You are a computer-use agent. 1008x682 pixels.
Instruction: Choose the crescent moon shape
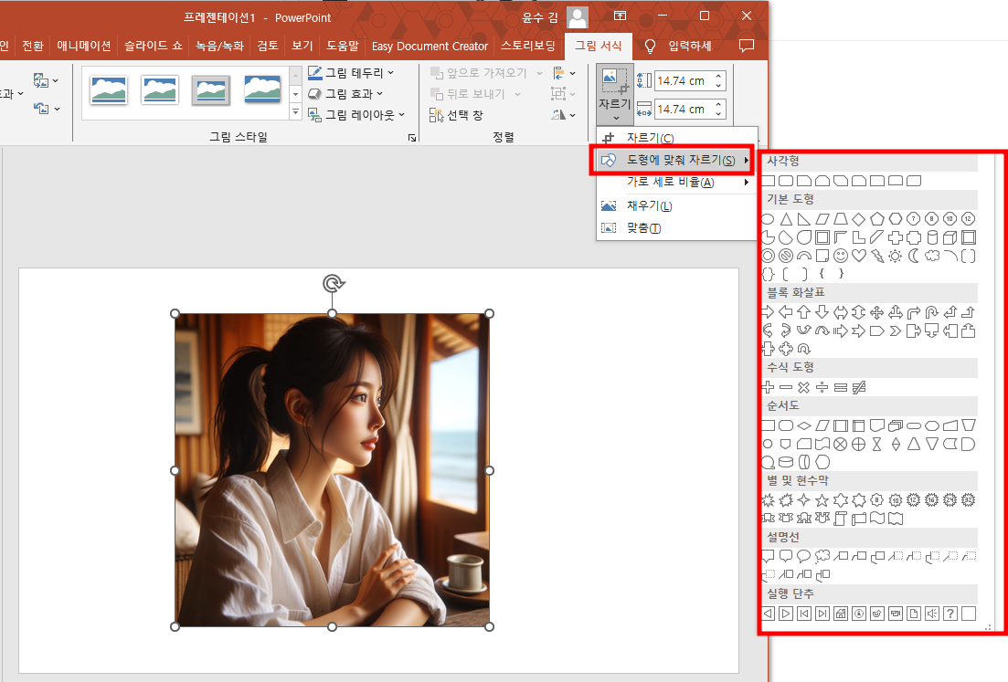[x=916, y=255]
